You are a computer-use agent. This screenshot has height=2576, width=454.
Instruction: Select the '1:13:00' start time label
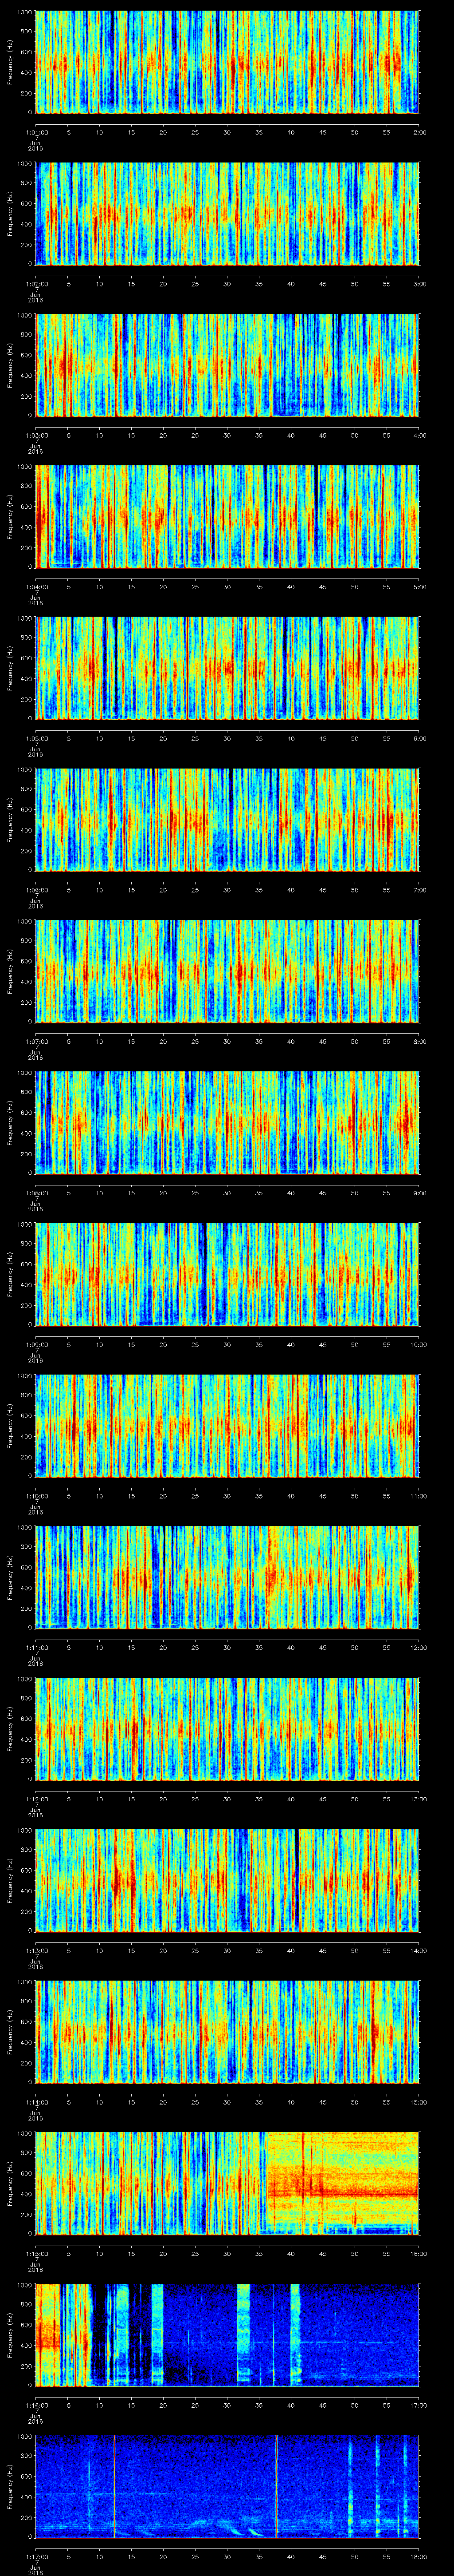36,1950
